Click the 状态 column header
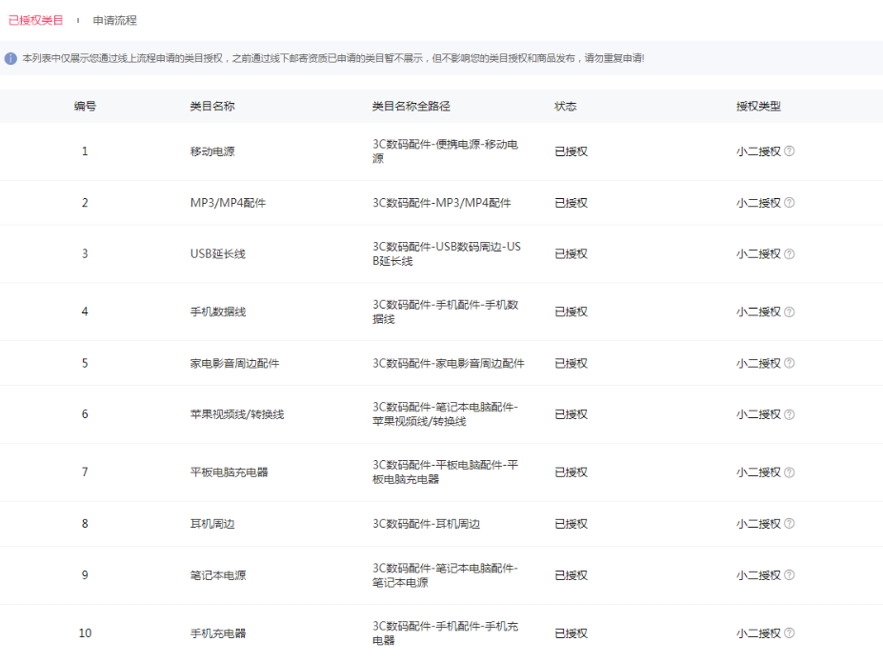The height and width of the screenshot is (662, 883). click(566, 106)
